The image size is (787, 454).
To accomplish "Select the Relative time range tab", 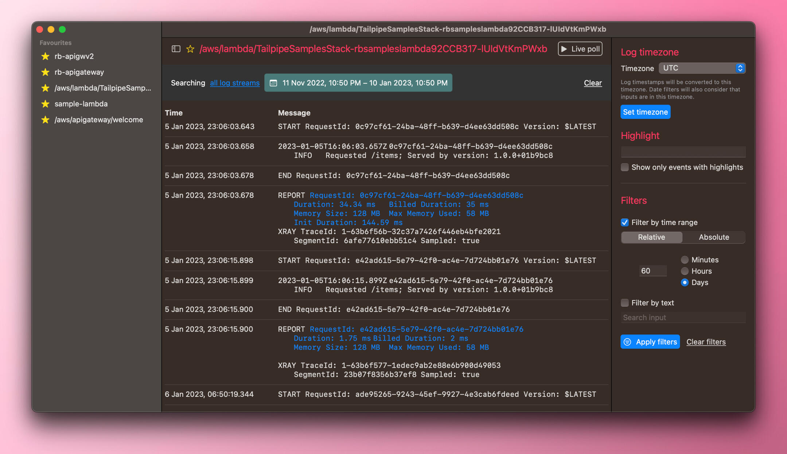I will tap(651, 237).
